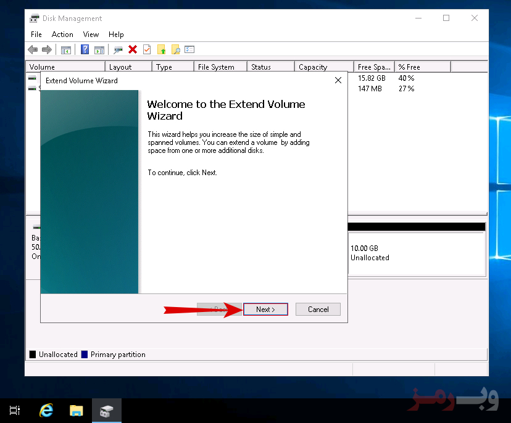
Task: Select the 10.00 GB Unallocated partition block
Action: click(x=417, y=253)
